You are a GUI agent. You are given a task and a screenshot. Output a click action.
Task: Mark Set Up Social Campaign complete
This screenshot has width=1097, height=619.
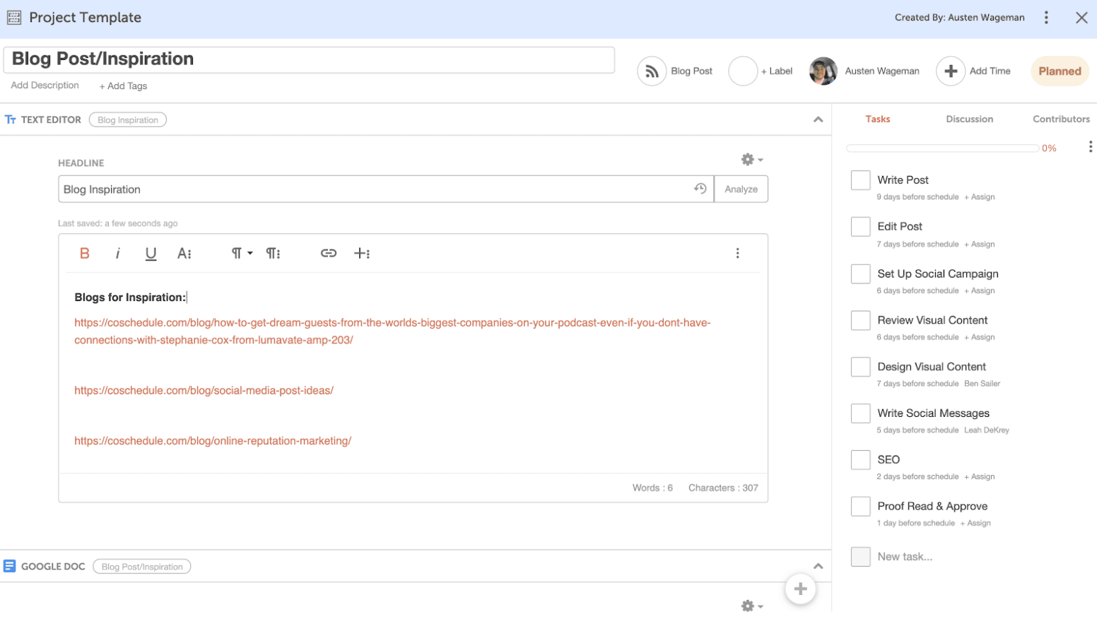point(860,273)
